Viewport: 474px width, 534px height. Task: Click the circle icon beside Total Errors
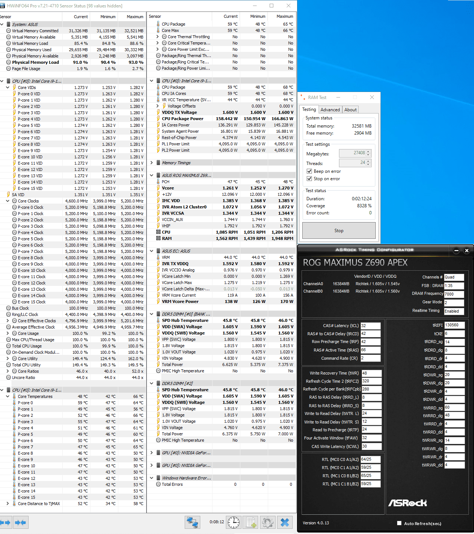158,484
